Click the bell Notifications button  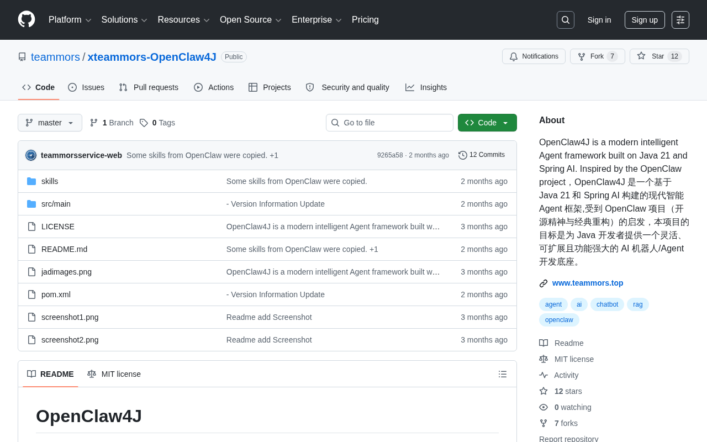[x=534, y=56]
